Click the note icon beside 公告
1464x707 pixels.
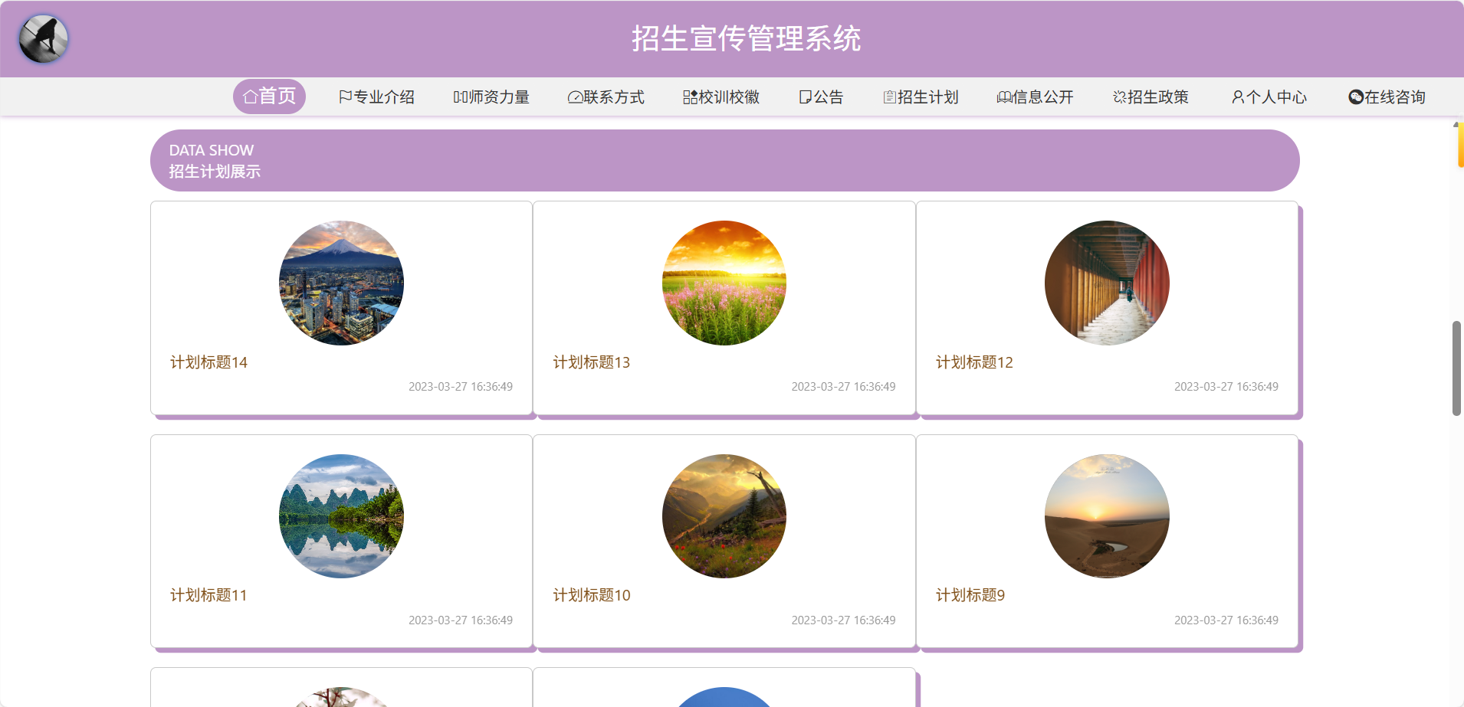tap(806, 97)
